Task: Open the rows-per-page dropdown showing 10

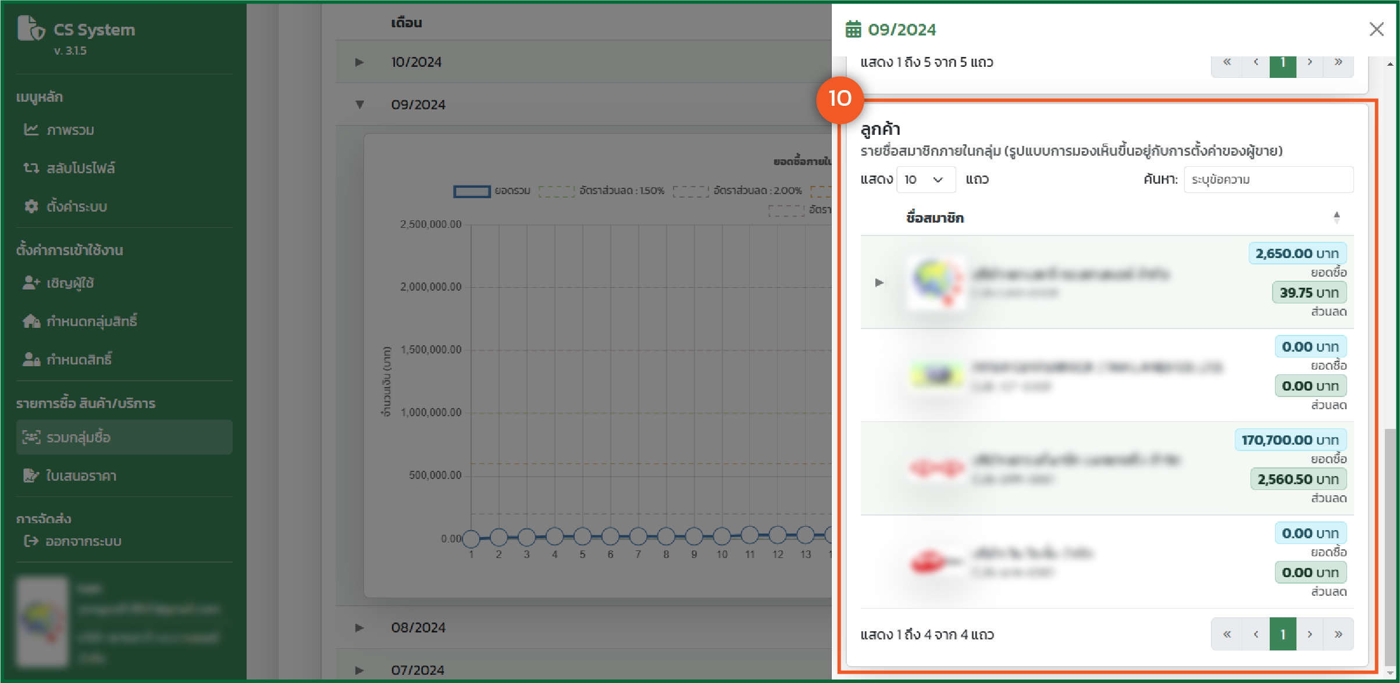Action: click(925, 180)
